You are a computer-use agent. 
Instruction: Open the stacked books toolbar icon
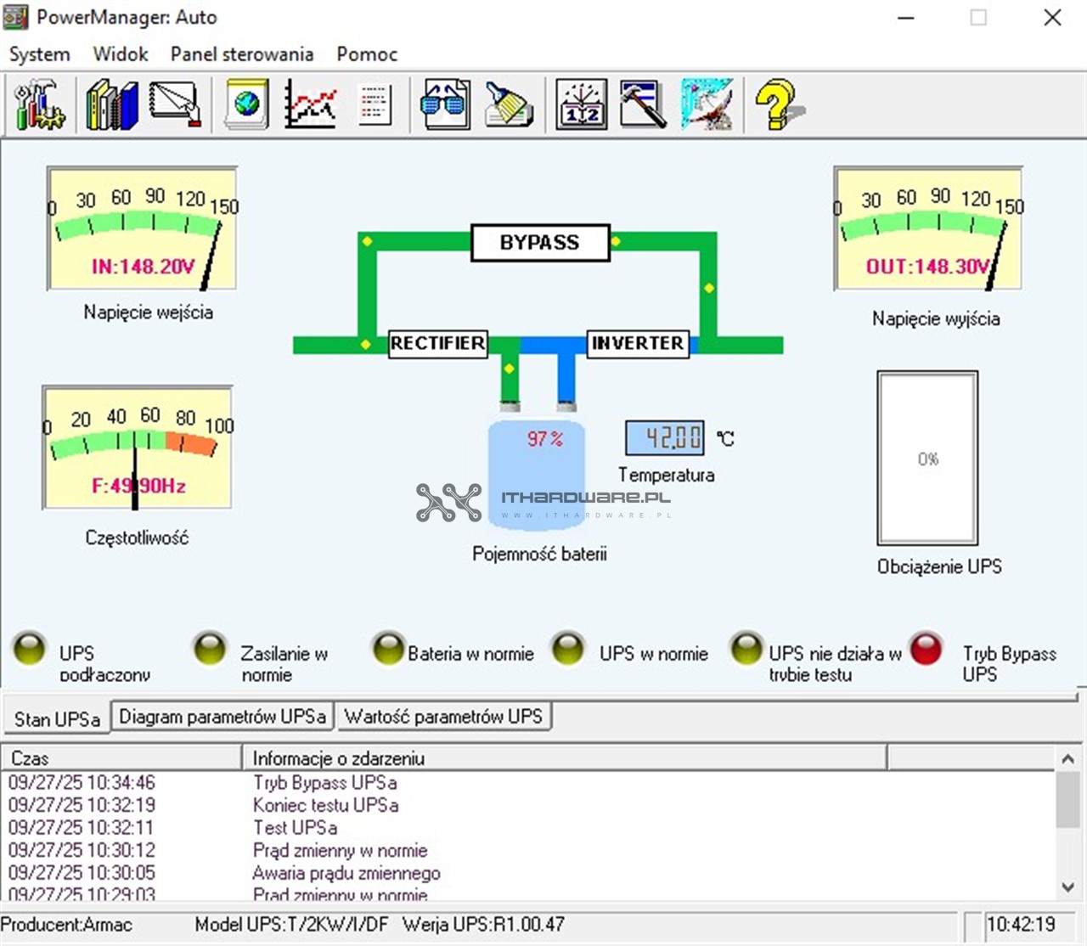click(111, 104)
